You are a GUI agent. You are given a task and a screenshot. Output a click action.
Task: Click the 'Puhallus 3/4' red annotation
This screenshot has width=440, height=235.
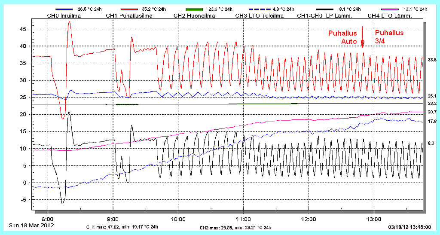click(x=389, y=37)
